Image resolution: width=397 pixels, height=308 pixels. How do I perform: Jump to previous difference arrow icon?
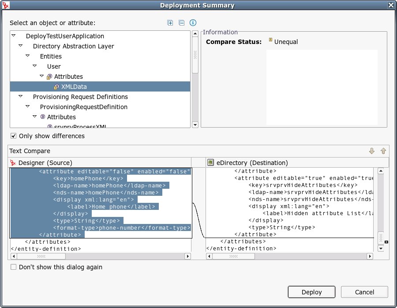click(x=383, y=151)
